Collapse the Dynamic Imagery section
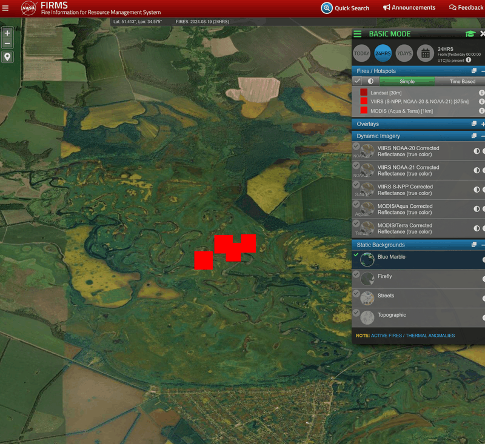 coord(483,136)
